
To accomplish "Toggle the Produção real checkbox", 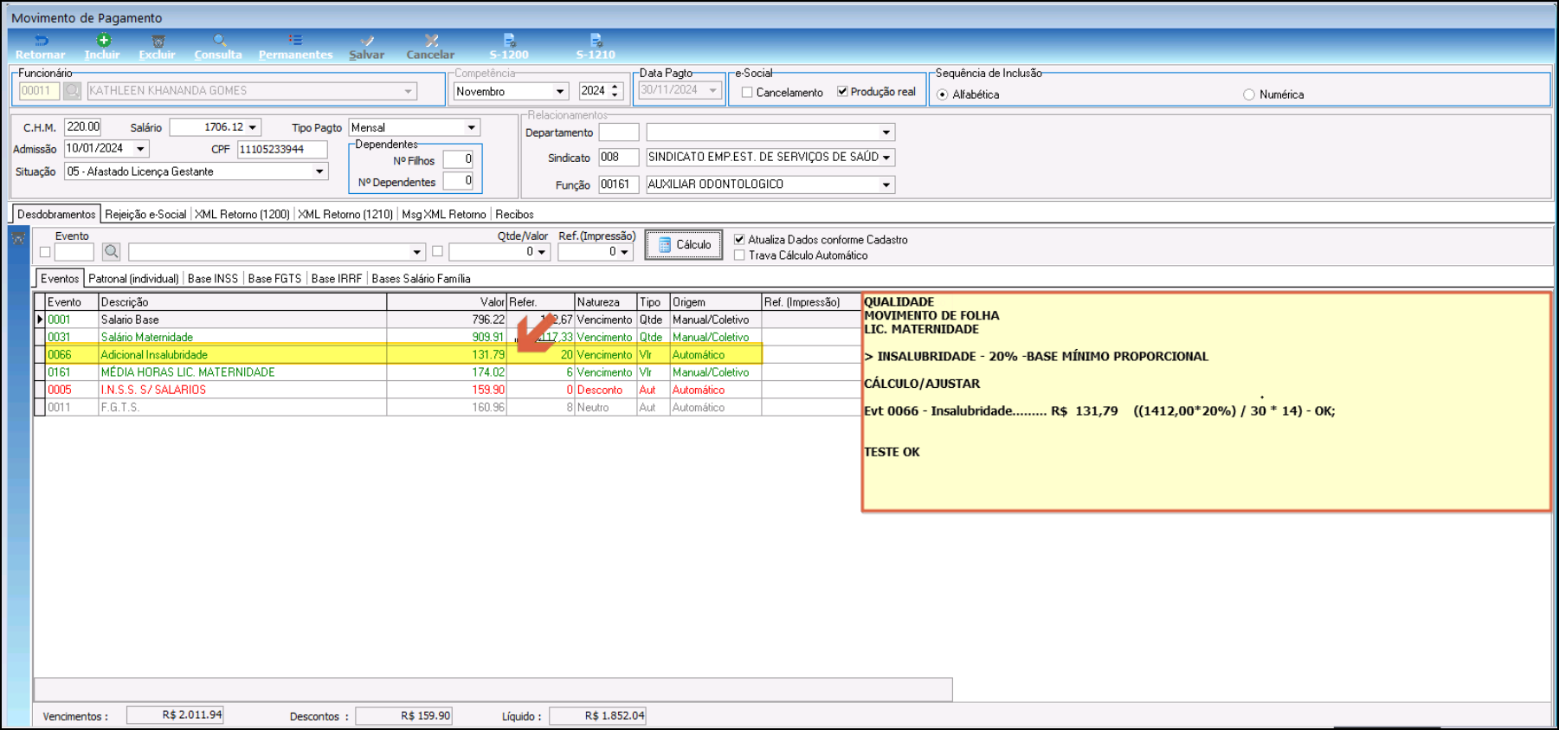I will pos(842,92).
